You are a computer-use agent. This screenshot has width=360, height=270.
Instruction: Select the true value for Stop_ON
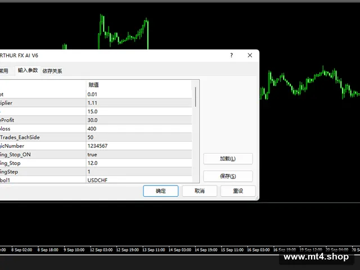[x=139, y=155]
